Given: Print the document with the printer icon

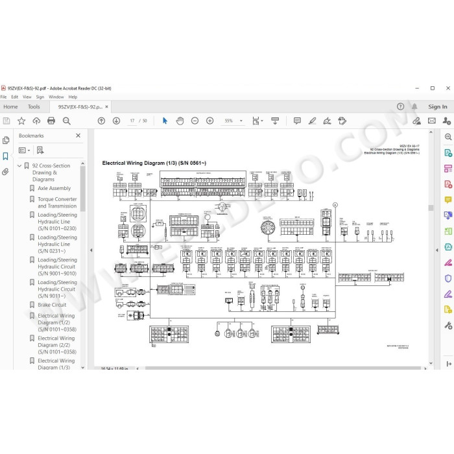Looking at the screenshot, I should [51, 121].
